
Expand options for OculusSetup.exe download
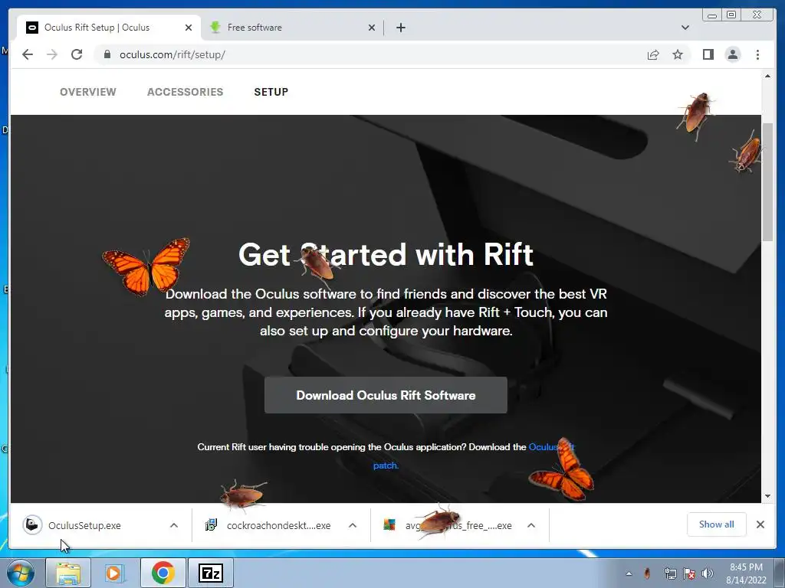174,525
